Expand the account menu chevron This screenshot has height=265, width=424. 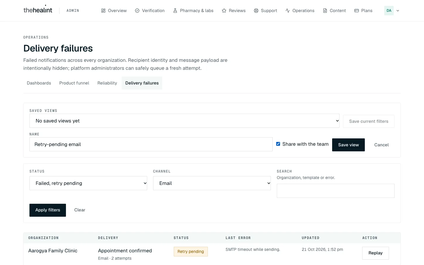[x=398, y=11]
